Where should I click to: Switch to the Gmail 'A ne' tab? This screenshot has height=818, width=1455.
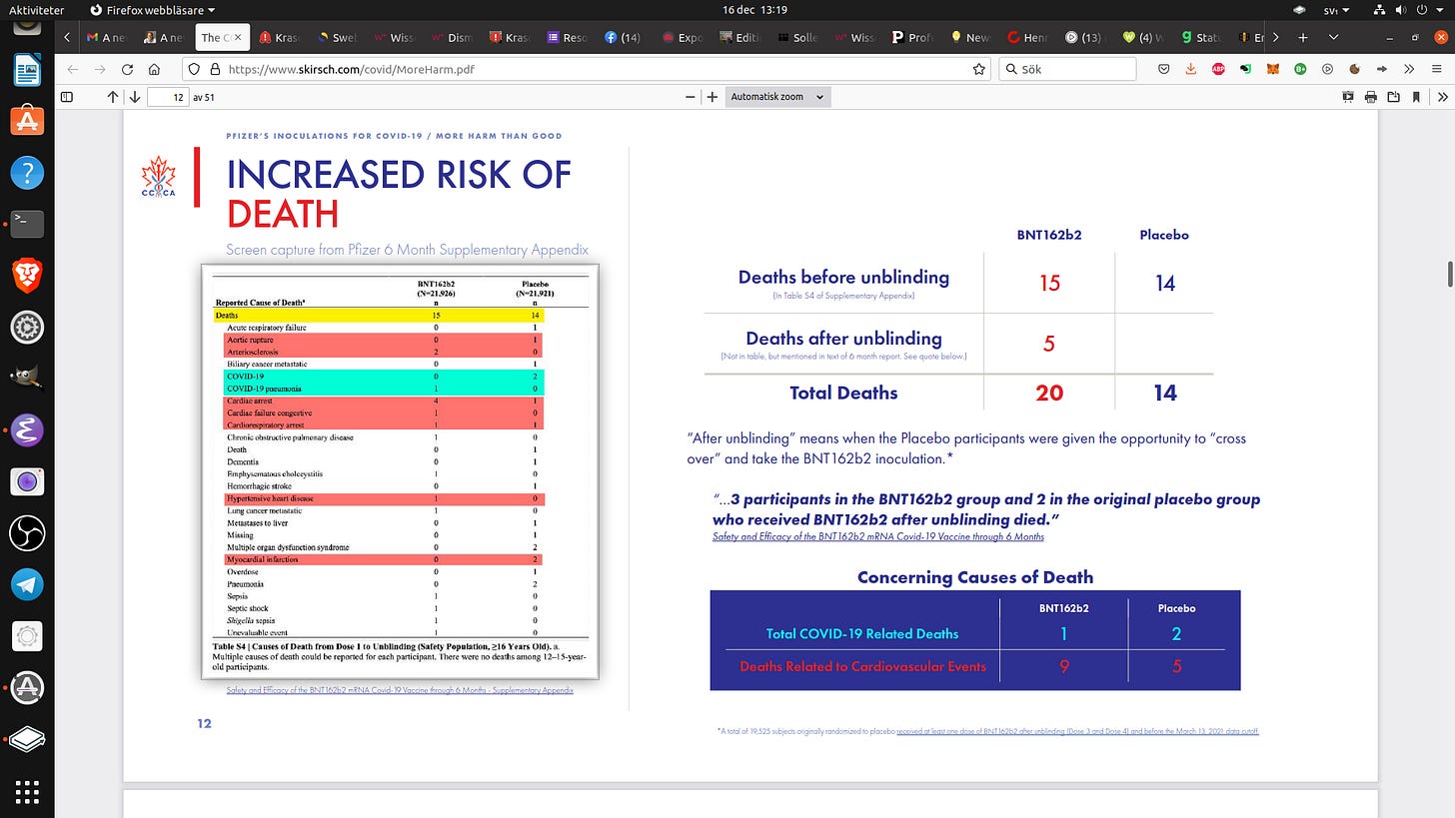click(x=106, y=37)
